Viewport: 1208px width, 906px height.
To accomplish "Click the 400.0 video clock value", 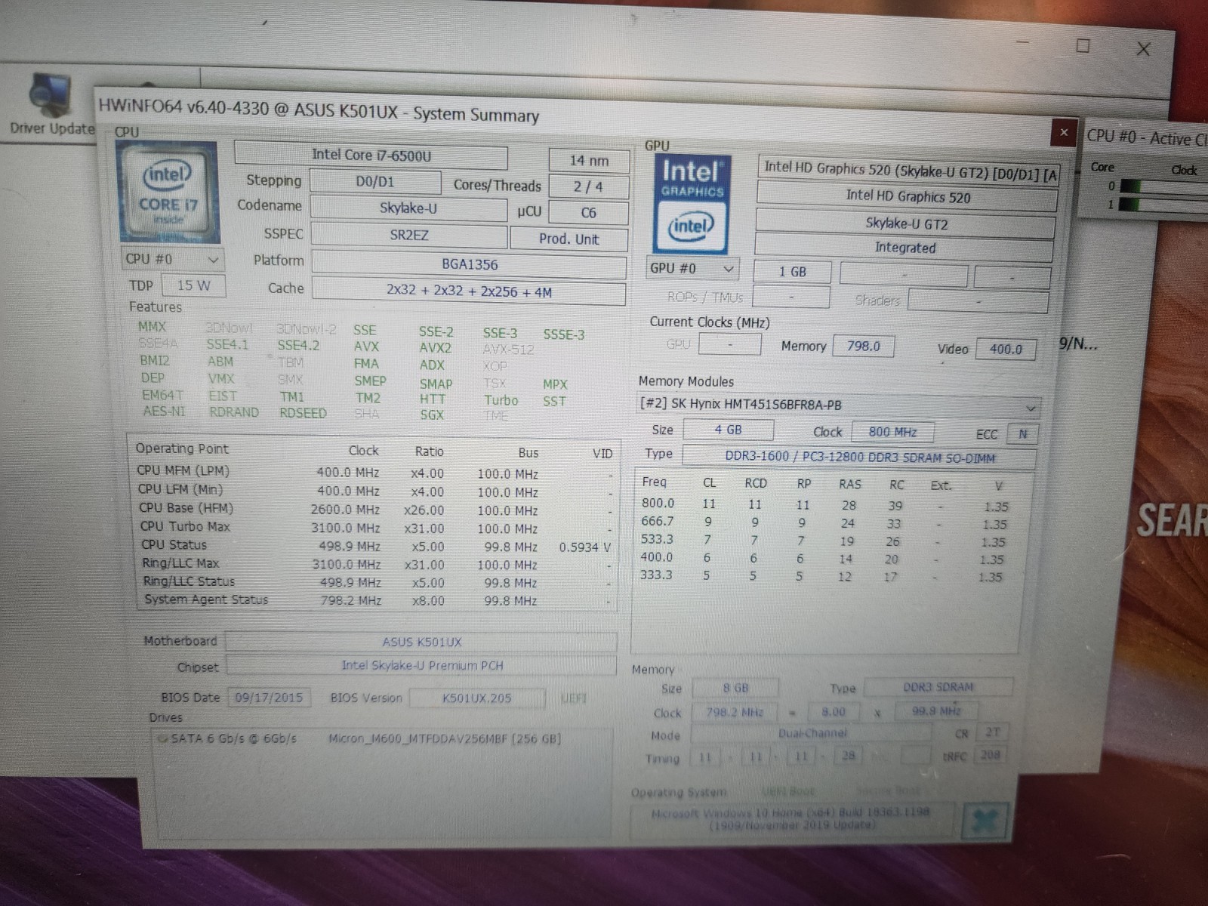I will [1006, 350].
